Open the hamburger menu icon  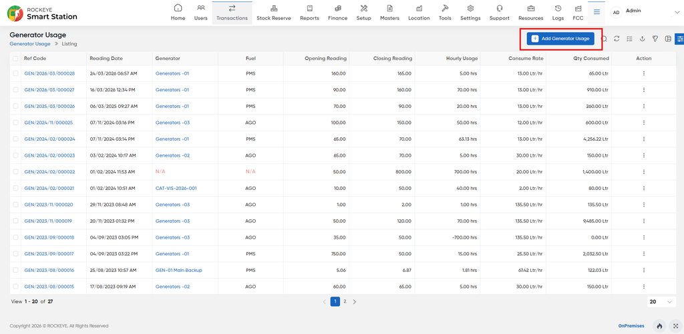(x=596, y=12)
